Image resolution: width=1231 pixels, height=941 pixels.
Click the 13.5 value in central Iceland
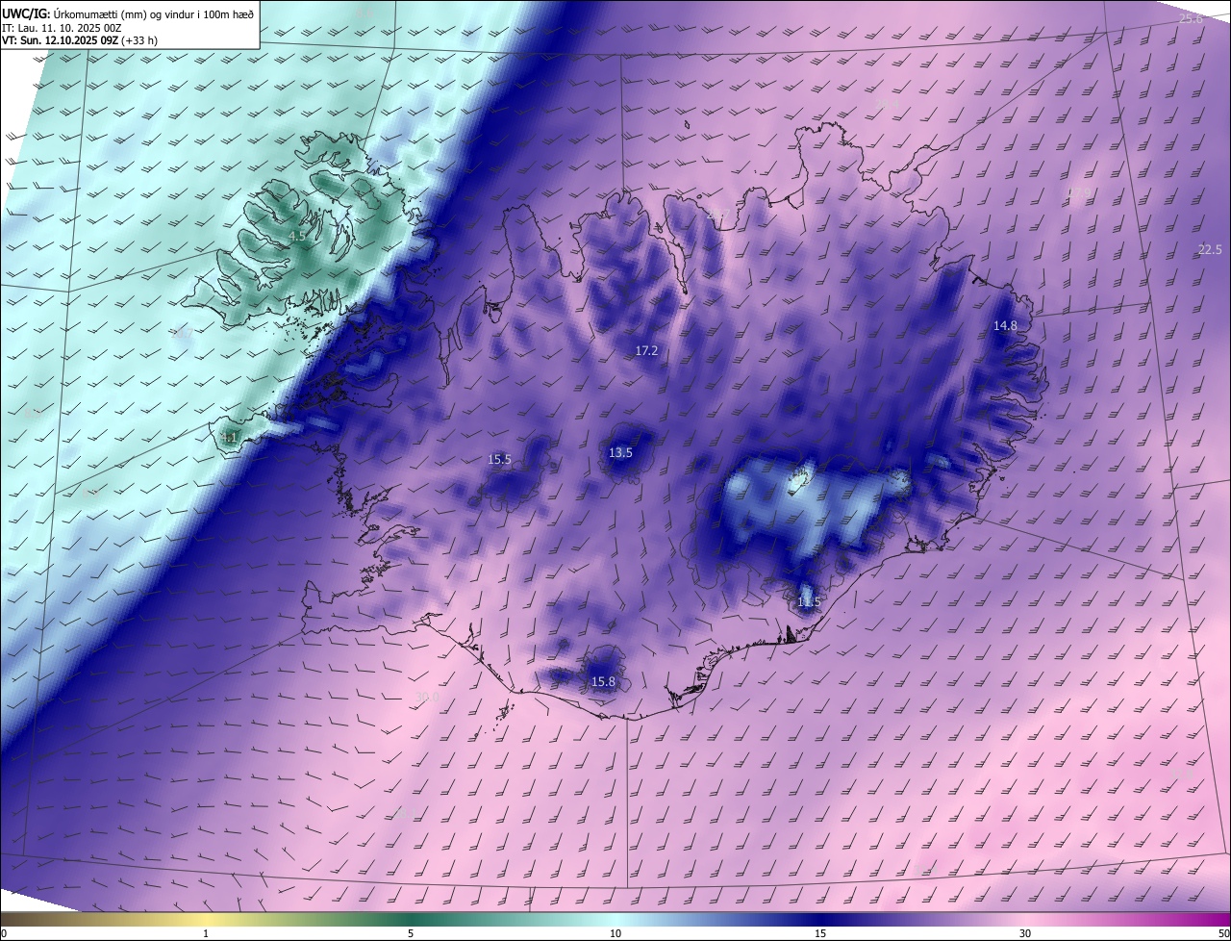point(620,453)
